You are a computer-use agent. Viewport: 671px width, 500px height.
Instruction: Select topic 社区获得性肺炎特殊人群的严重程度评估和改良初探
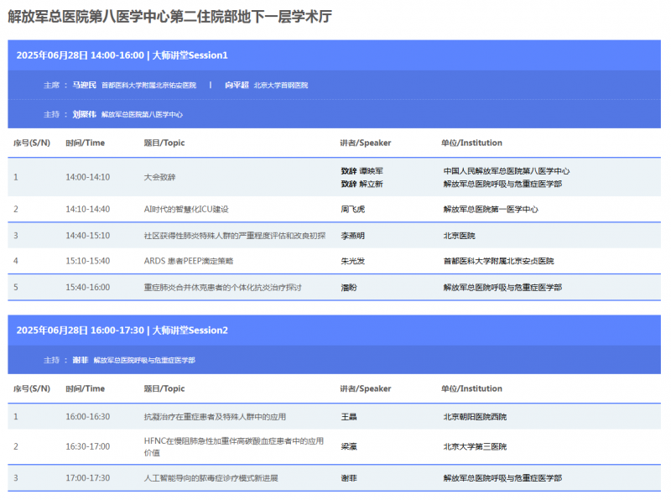pos(235,236)
